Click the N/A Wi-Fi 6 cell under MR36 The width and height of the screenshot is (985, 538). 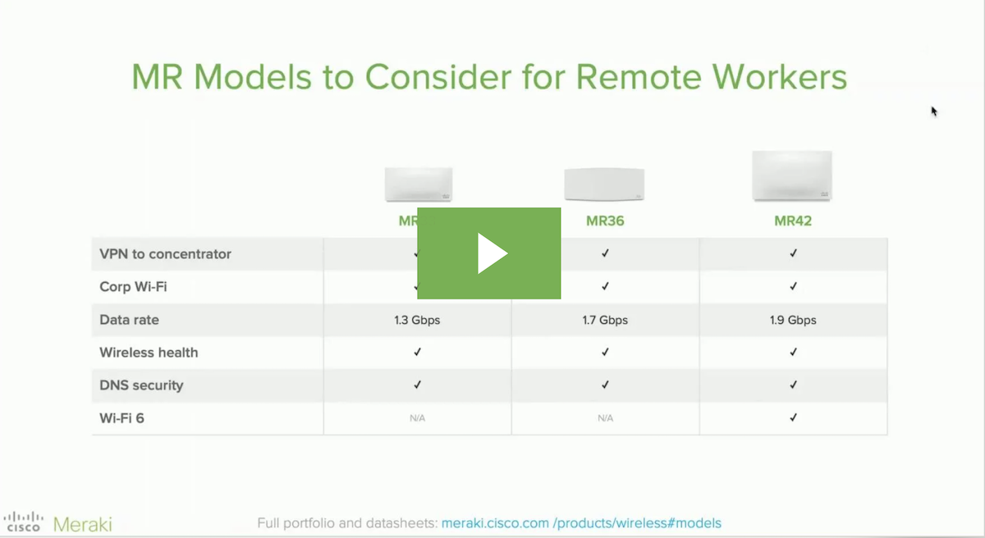[x=605, y=418]
